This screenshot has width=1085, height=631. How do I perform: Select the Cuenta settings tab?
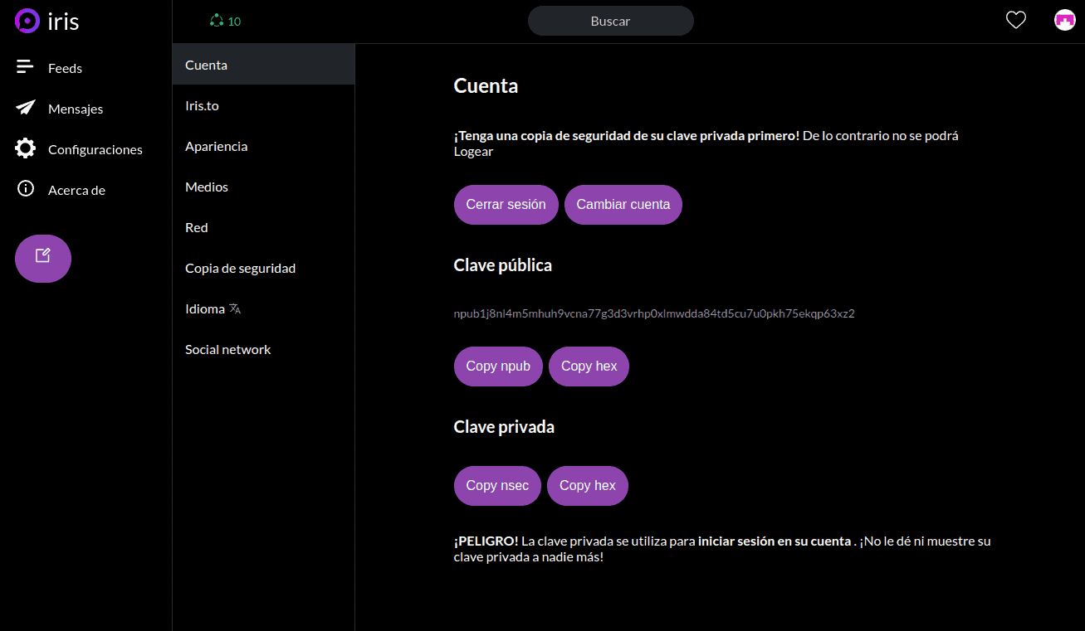[x=263, y=65]
